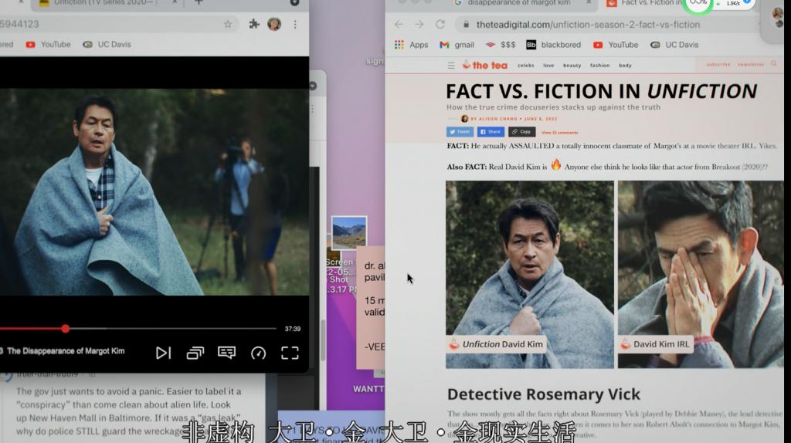
Task: Open the YouTube bookmark in the right browser
Action: (616, 45)
